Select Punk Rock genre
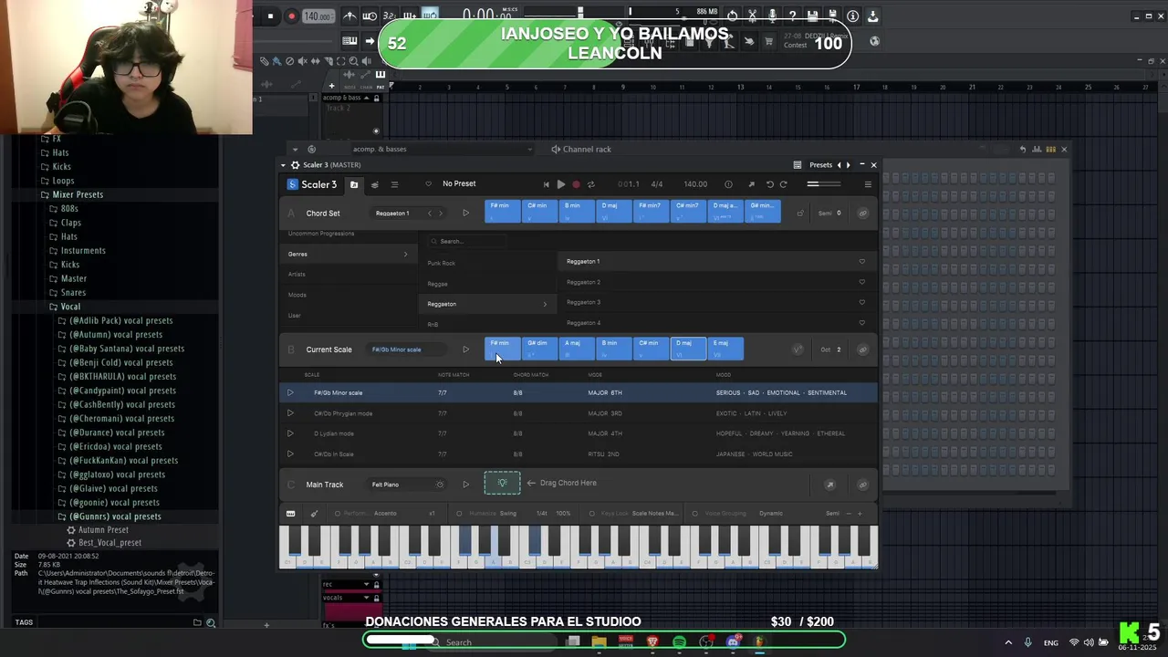The image size is (1168, 657). pos(442,263)
